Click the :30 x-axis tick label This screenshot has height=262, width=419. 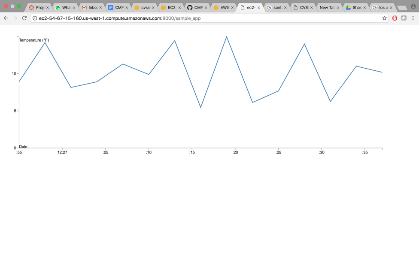click(322, 152)
